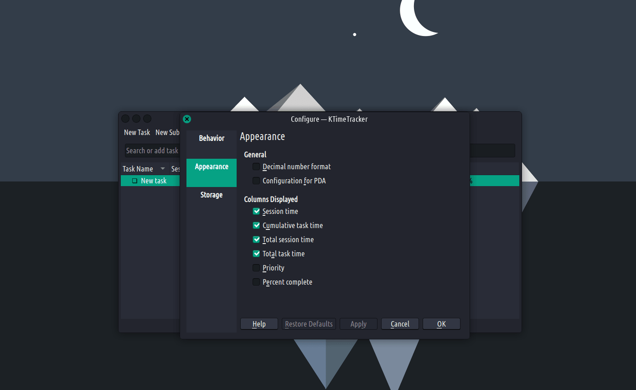Image resolution: width=636 pixels, height=390 pixels.
Task: Close the Configure dialog with the green X icon
Action: (x=187, y=119)
